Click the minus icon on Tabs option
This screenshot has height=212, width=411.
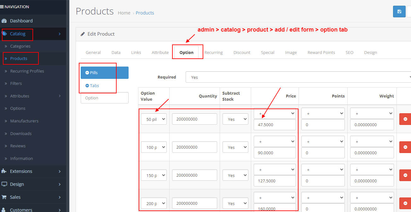coord(88,85)
